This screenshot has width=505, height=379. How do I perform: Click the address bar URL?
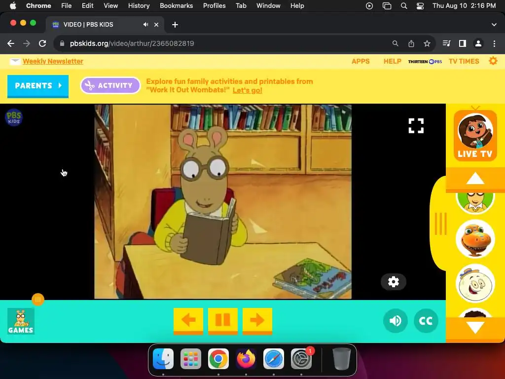point(132,43)
